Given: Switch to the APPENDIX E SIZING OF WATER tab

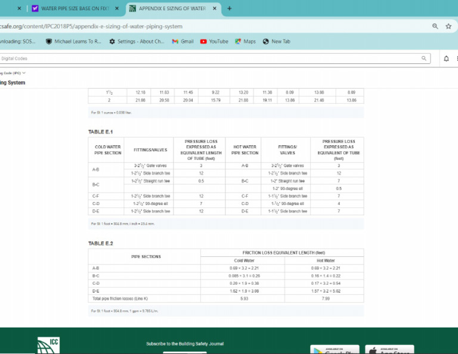Looking at the screenshot, I should [x=172, y=8].
